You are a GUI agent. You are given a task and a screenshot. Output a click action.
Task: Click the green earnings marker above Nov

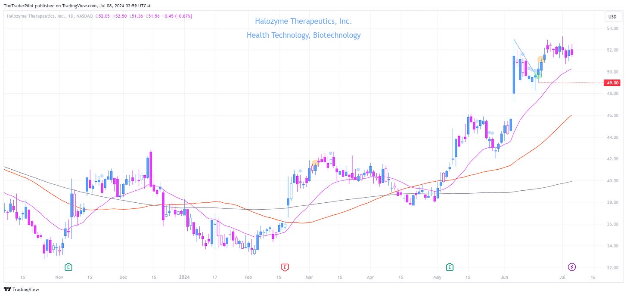click(x=68, y=267)
